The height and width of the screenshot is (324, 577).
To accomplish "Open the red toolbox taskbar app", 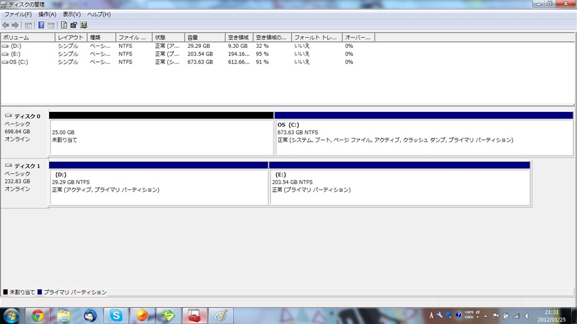I will [x=194, y=316].
